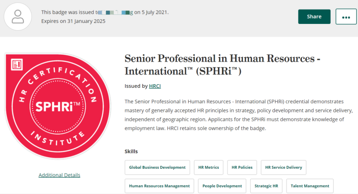358x194 pixels.
Task: Click the 'Expires on 31 January 2025' text
Action: coord(73,21)
